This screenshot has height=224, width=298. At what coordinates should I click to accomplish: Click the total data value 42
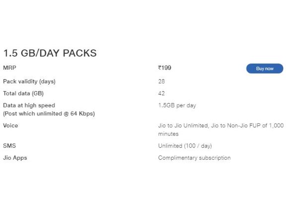161,93
